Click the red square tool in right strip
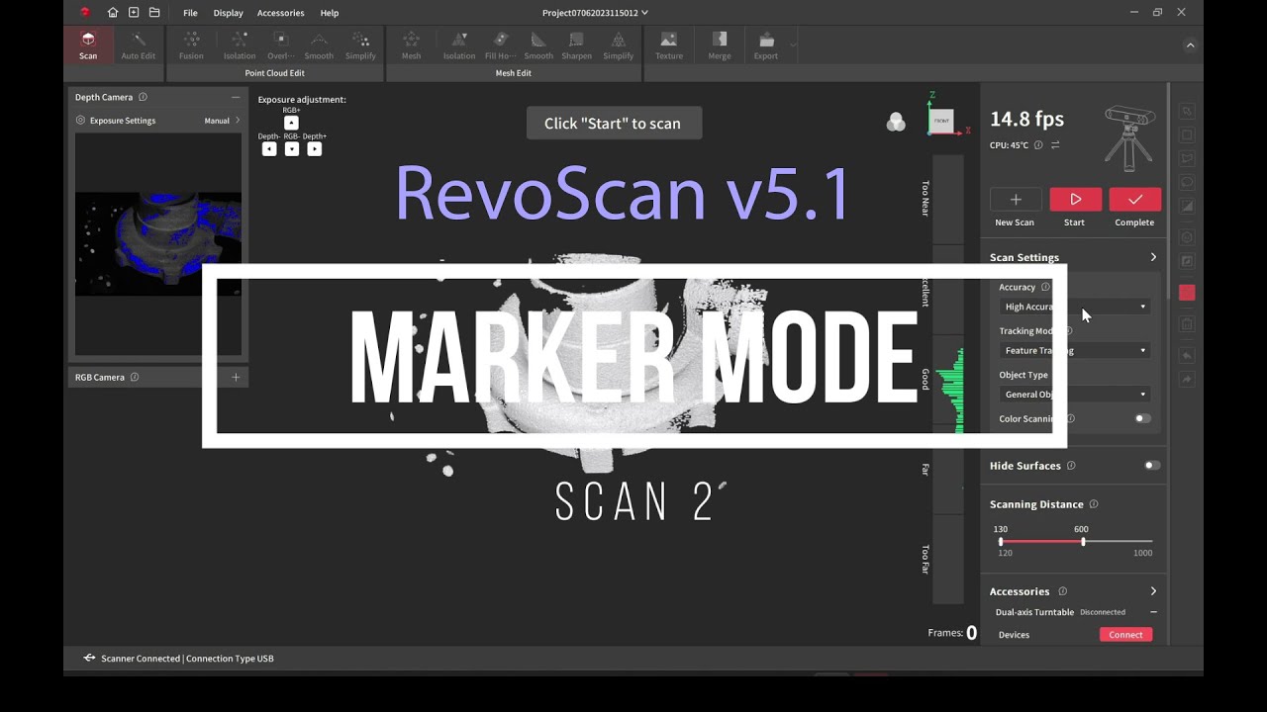1267x712 pixels. [x=1187, y=293]
